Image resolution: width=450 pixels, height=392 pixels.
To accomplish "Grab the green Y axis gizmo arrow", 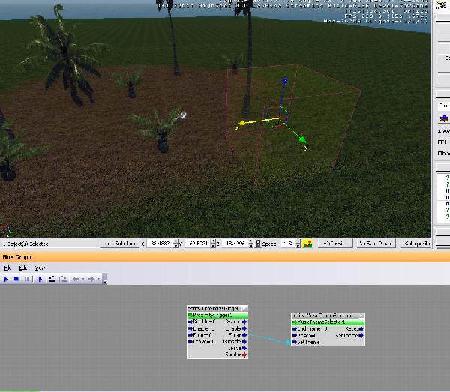I will coord(302,140).
